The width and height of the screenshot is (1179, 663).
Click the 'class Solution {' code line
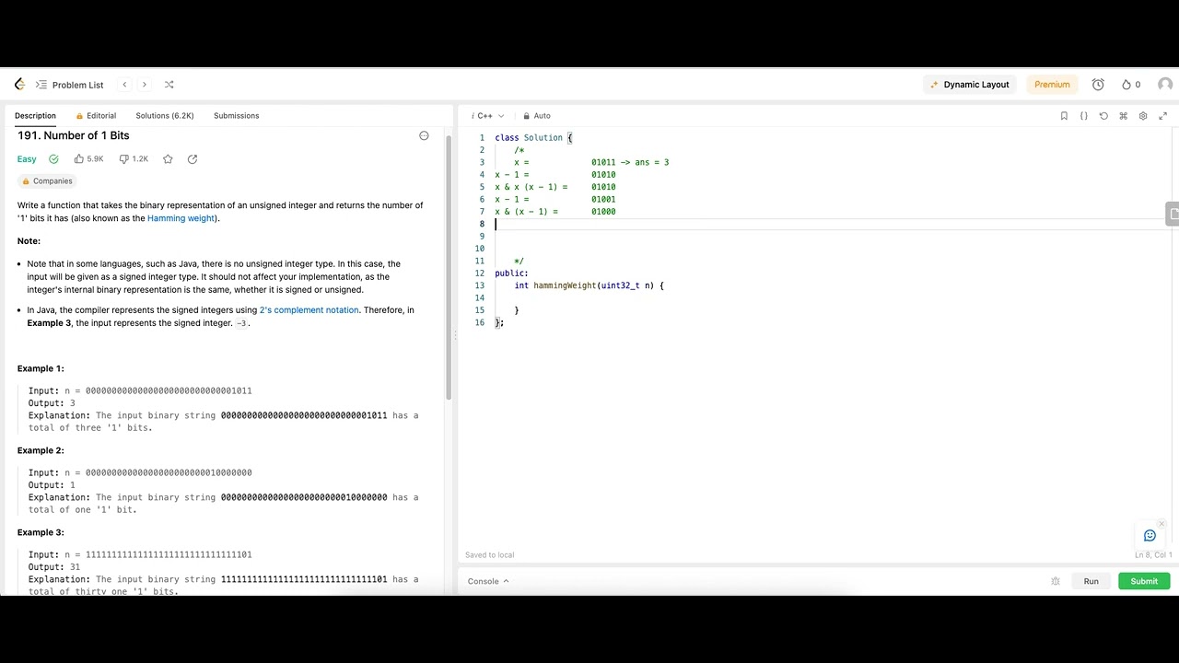[533, 138]
